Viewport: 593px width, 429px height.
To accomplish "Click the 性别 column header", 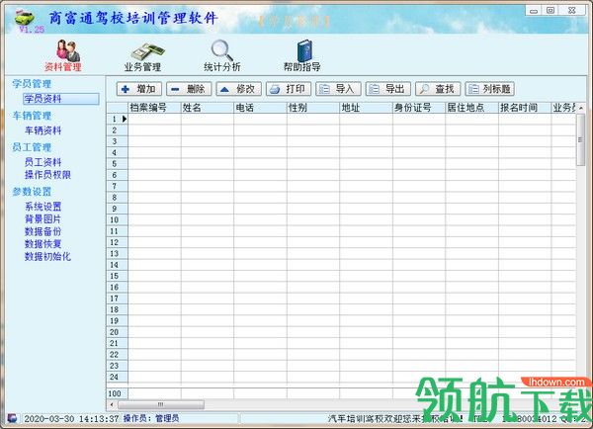I will (x=313, y=108).
